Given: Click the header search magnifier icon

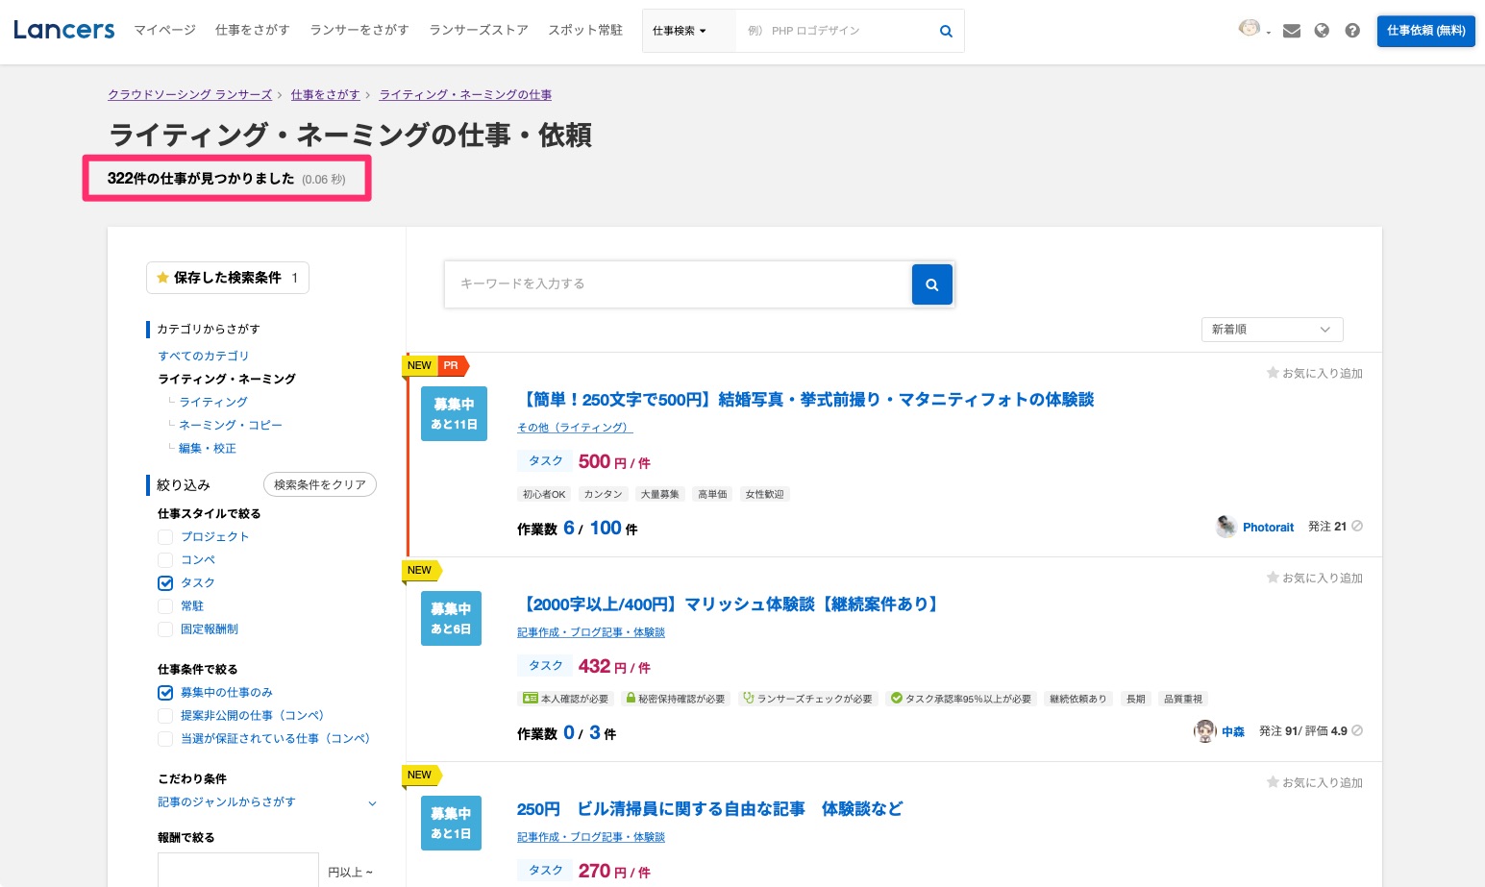Looking at the screenshot, I should click(946, 31).
